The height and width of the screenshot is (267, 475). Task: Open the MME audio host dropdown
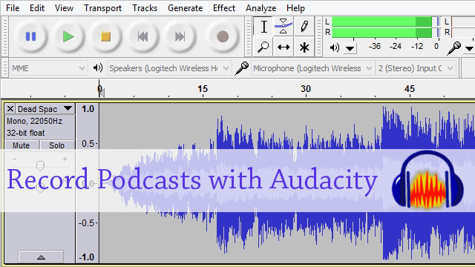[48, 68]
